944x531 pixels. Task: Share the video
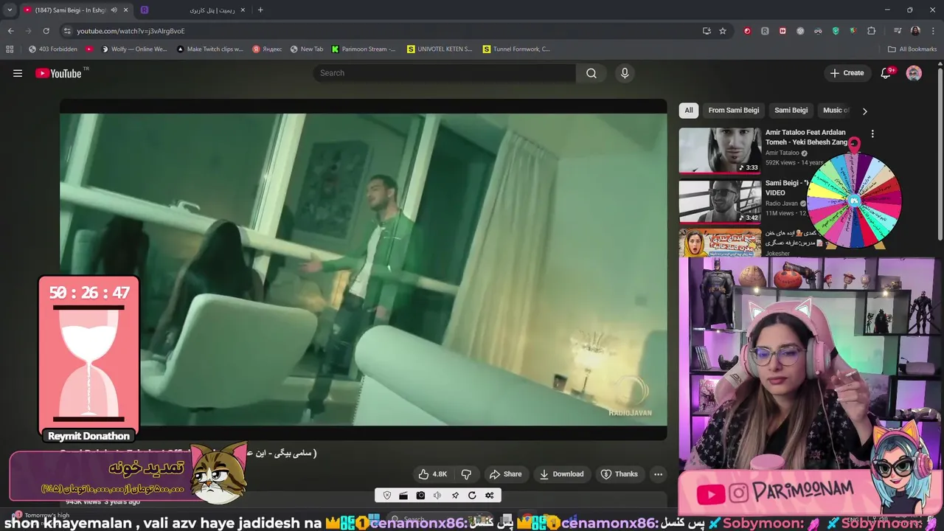(506, 474)
